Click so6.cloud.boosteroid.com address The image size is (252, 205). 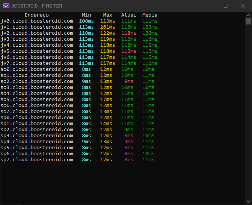(37, 106)
